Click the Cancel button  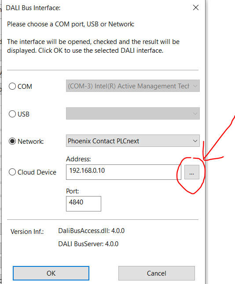click(157, 273)
